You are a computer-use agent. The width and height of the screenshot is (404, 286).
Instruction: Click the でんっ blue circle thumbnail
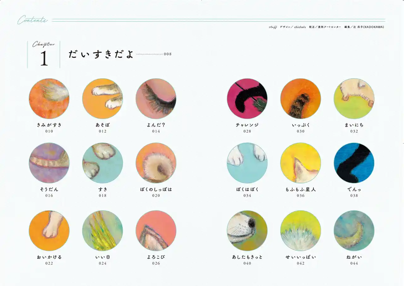[x=354, y=163]
